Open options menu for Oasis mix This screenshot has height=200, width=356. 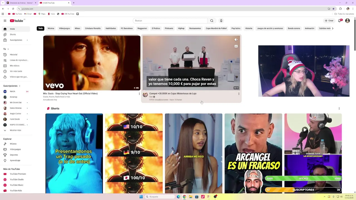139,94
